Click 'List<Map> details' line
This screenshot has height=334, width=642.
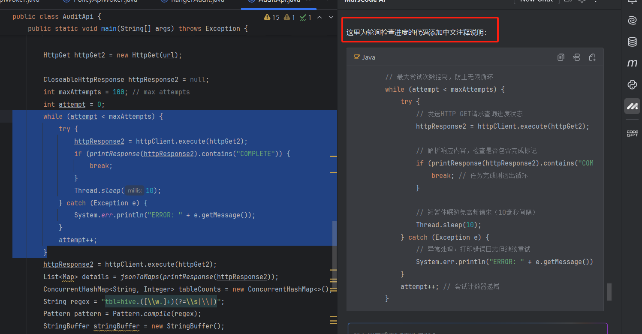coord(161,277)
